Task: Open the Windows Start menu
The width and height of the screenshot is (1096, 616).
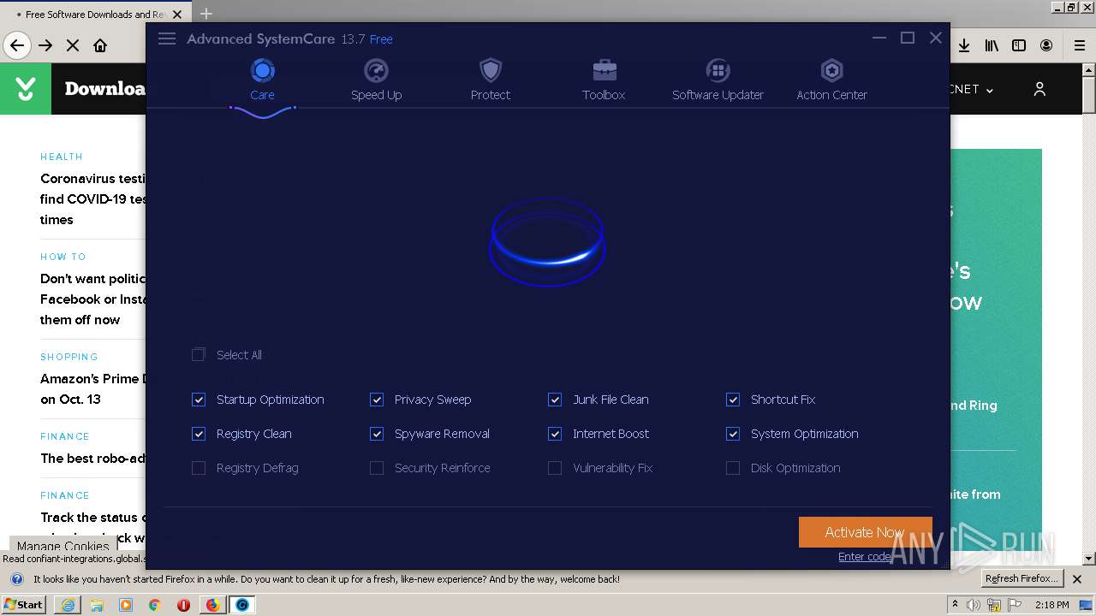Action: (24, 604)
